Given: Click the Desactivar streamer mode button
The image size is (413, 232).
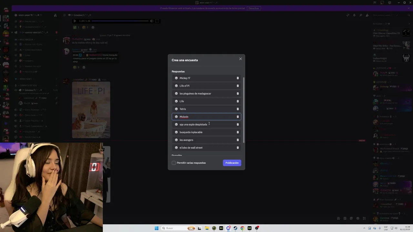Looking at the screenshot, I should [x=254, y=8].
